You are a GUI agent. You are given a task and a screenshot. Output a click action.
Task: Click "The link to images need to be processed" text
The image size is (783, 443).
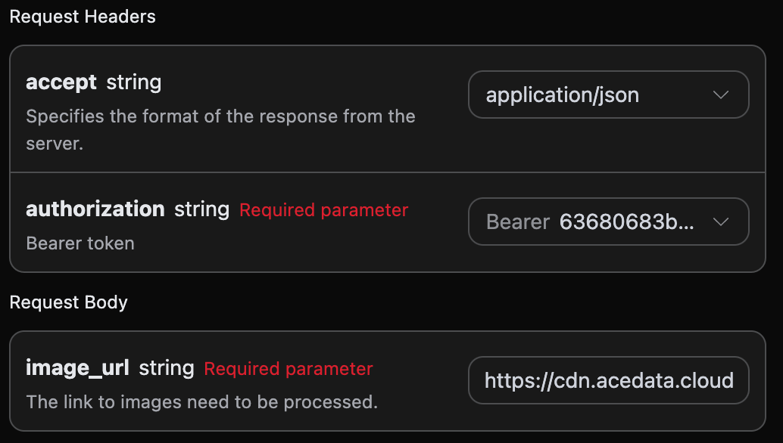[201, 401]
